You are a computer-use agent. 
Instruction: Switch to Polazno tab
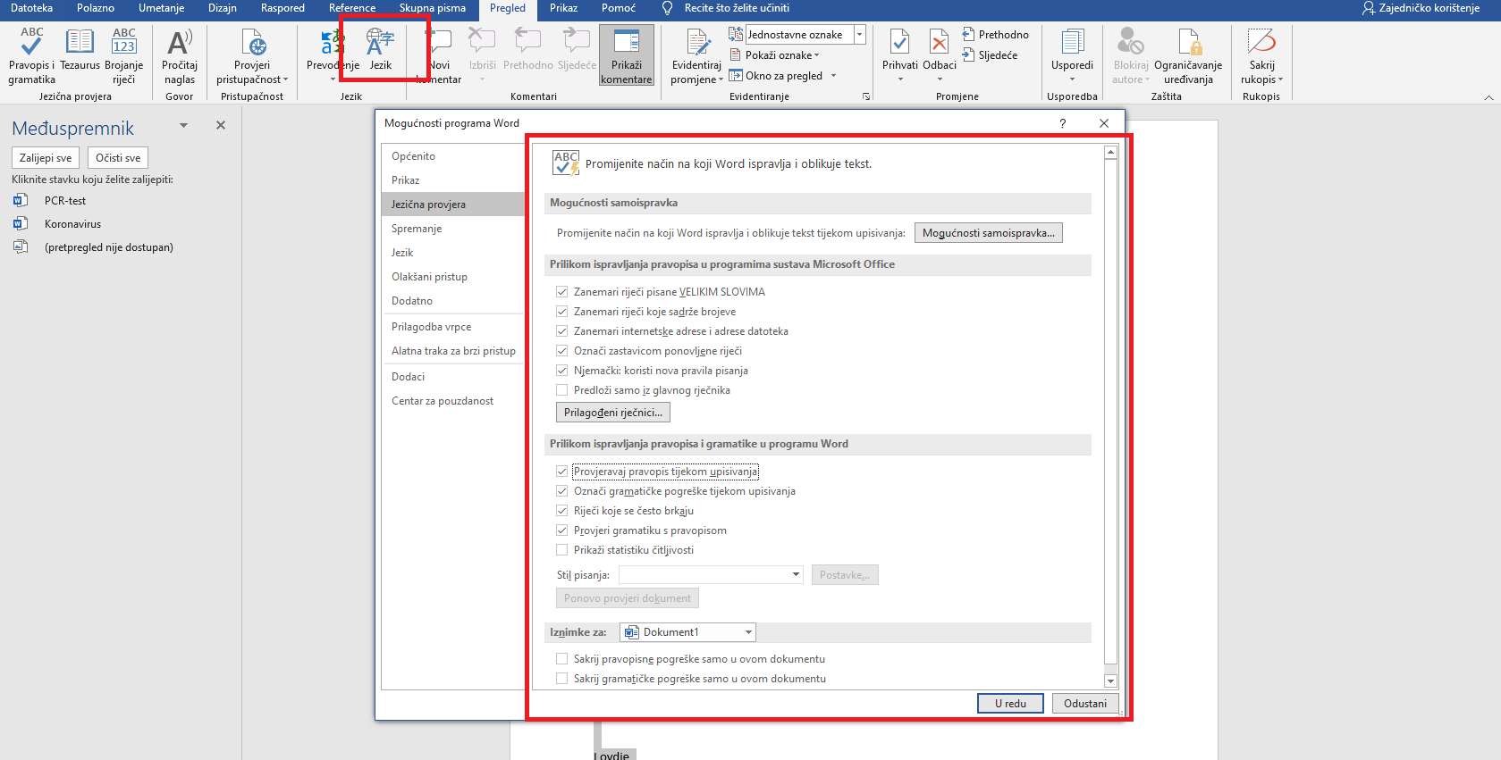click(96, 8)
